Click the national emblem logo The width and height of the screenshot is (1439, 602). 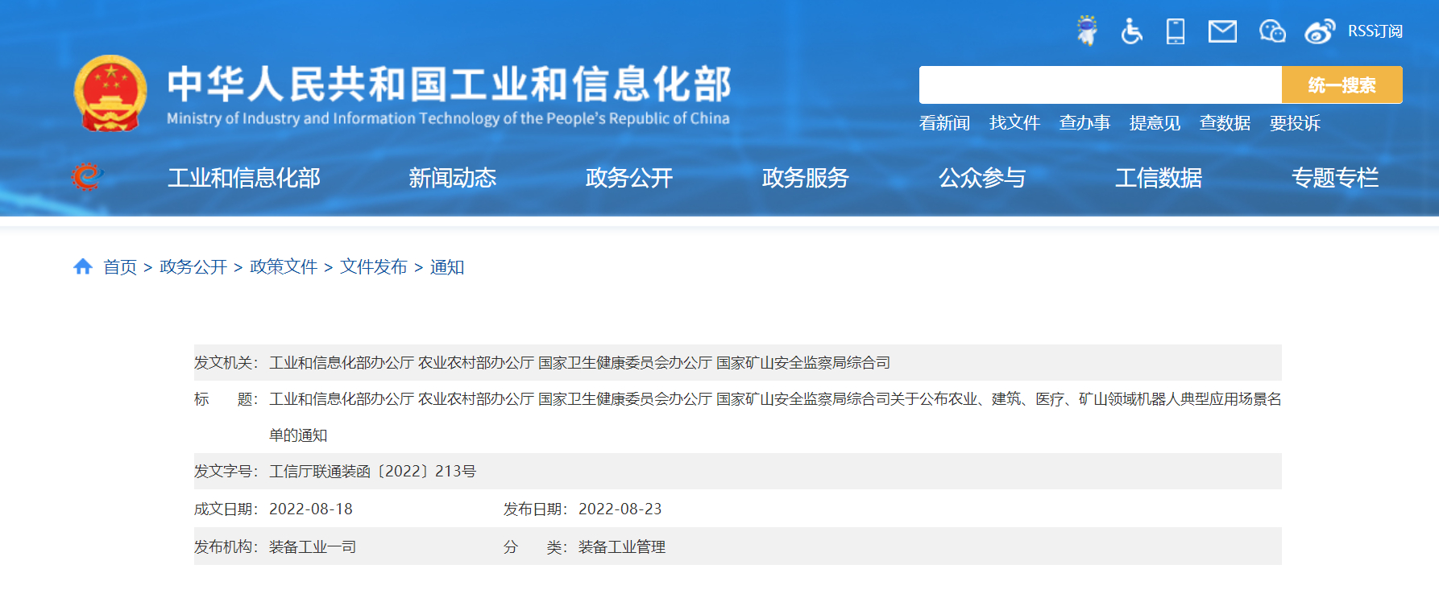pyautogui.click(x=110, y=93)
